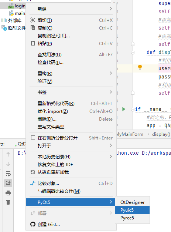Click the down arrow in the run panel
Viewport: 171px width, 232px height.
[x=8, y=164]
